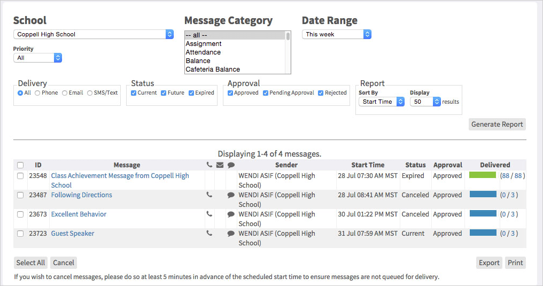Image resolution: width=543 pixels, height=286 pixels.
Task: Click the email envelope icon in the header
Action: click(220, 165)
